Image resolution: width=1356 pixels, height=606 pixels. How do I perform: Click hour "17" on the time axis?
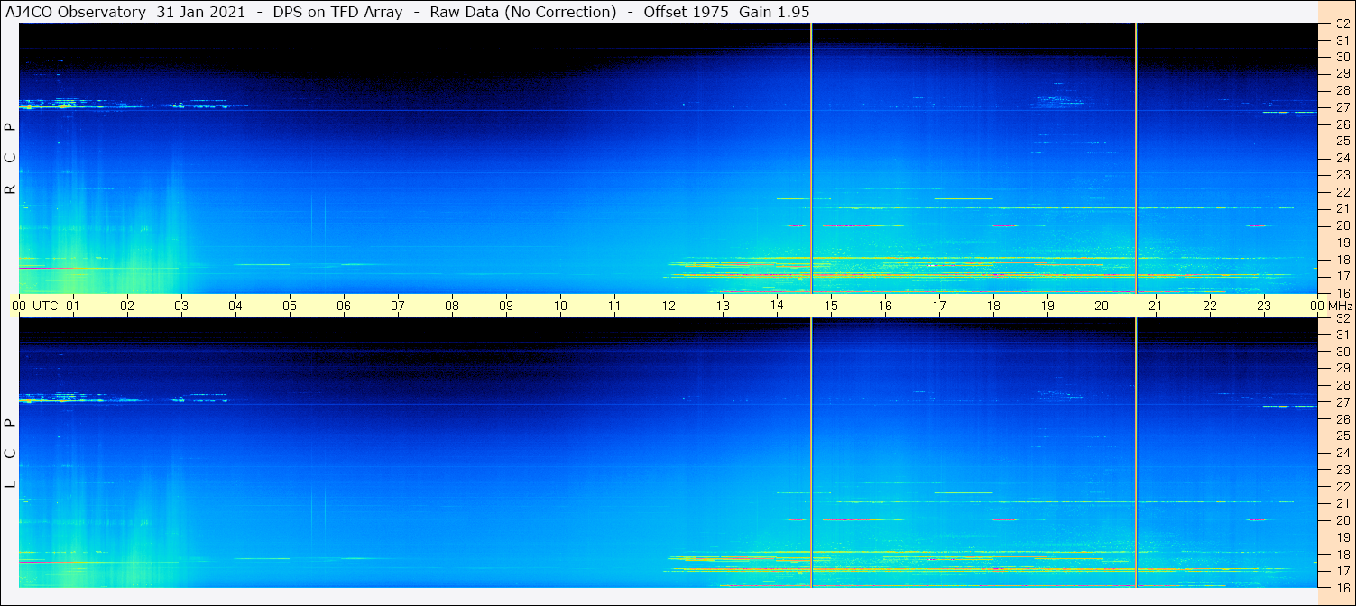(x=939, y=306)
